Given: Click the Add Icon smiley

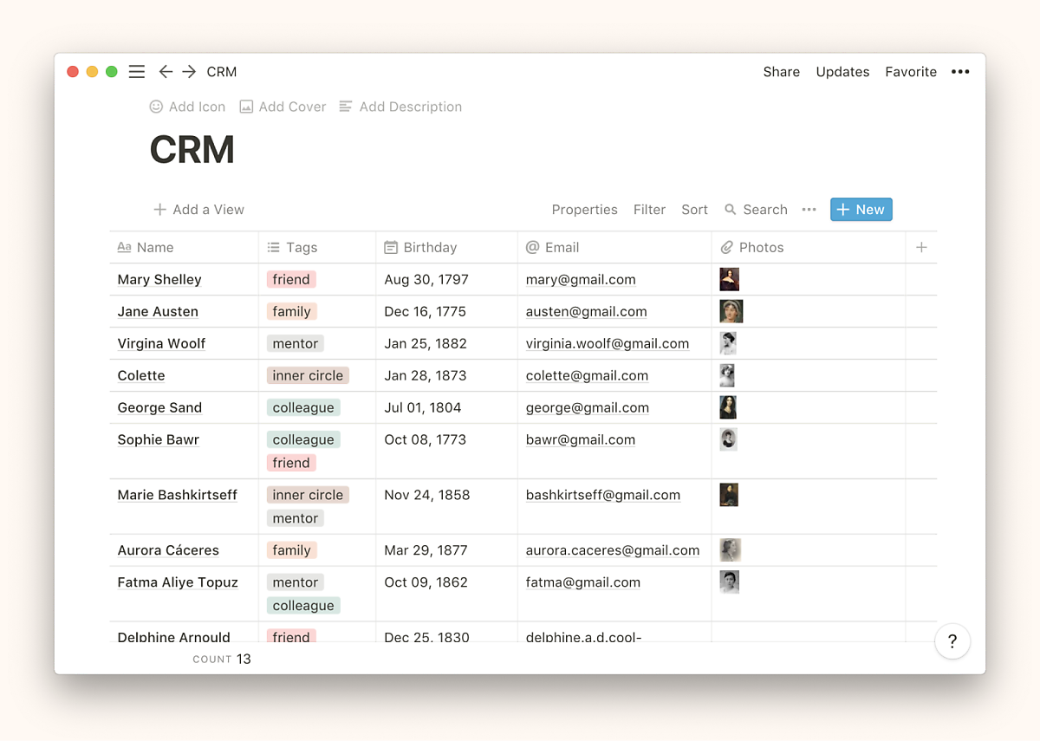Looking at the screenshot, I should (156, 107).
